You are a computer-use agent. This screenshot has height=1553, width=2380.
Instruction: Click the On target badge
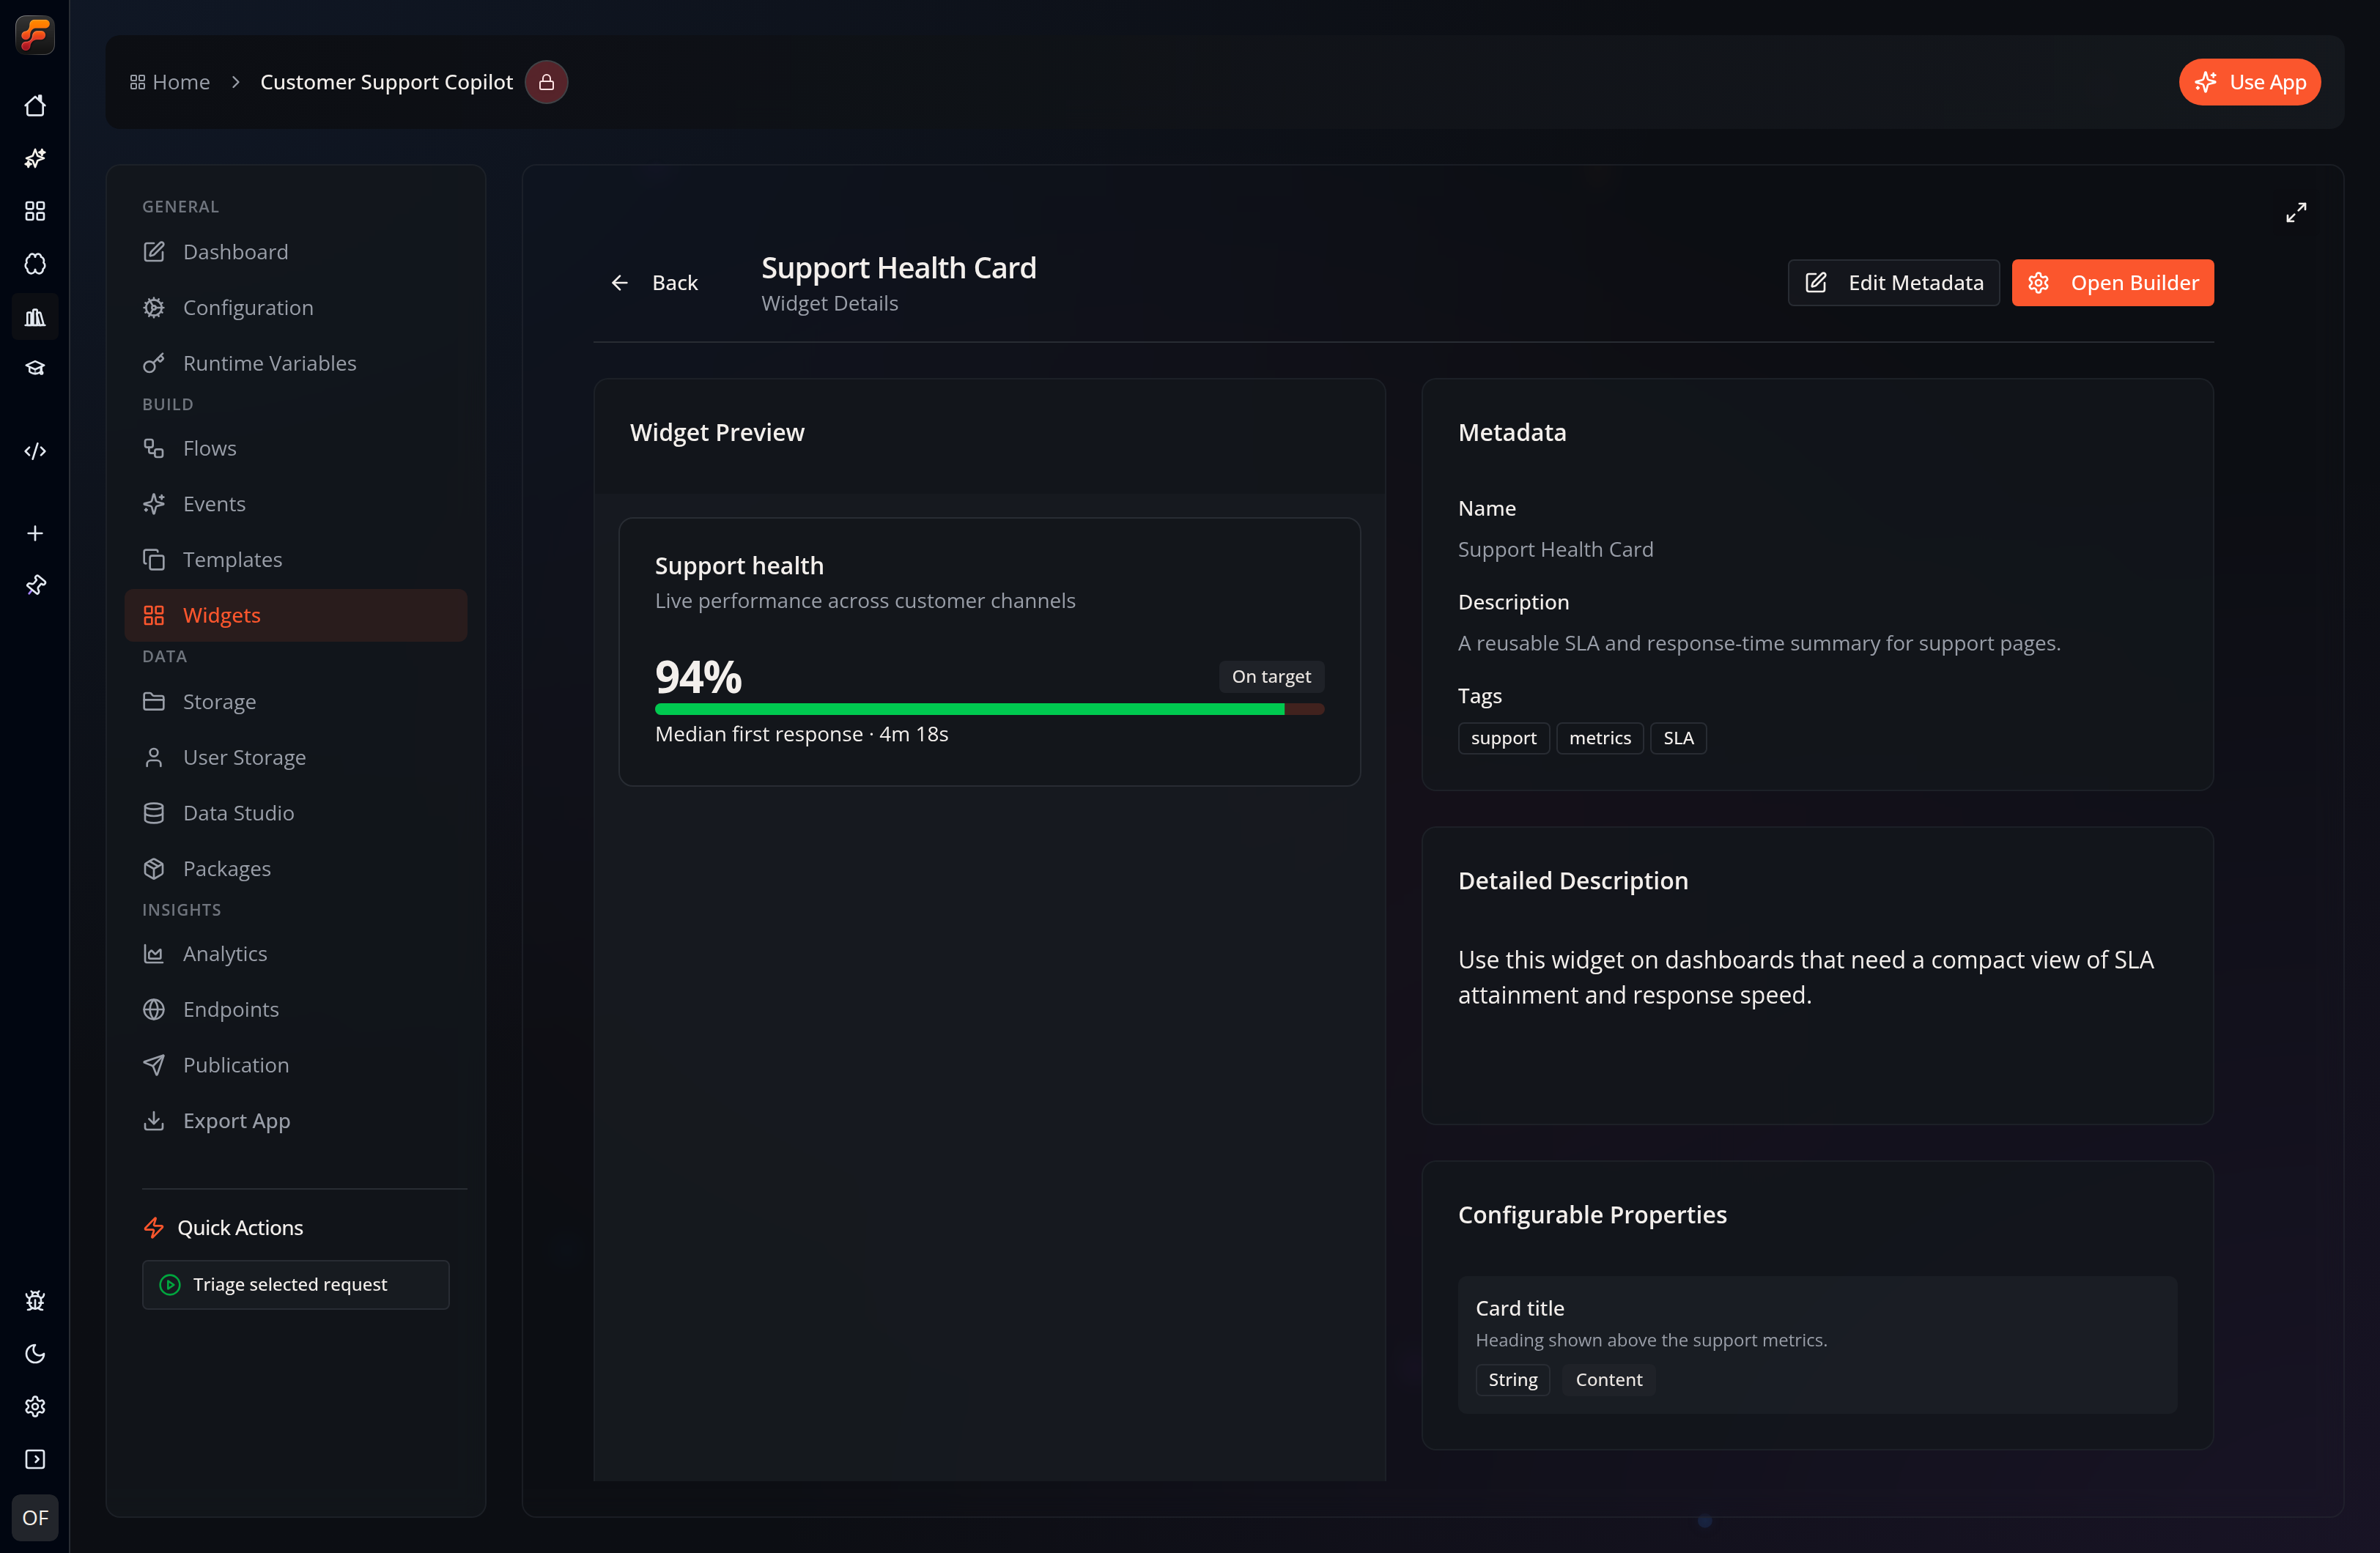point(1271,677)
